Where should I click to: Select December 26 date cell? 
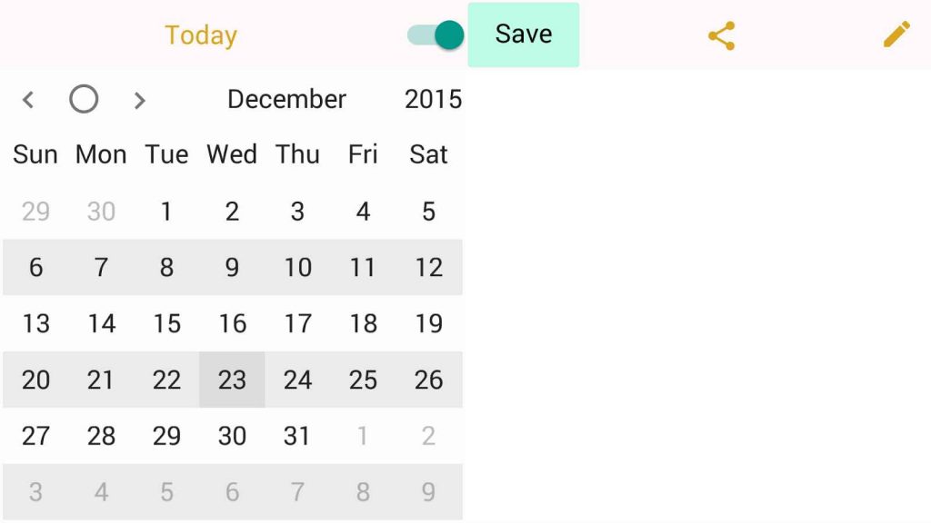pyautogui.click(x=428, y=380)
